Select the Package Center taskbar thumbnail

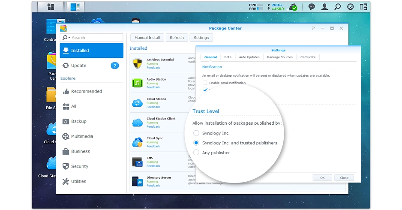pyautogui.click(x=75, y=7)
